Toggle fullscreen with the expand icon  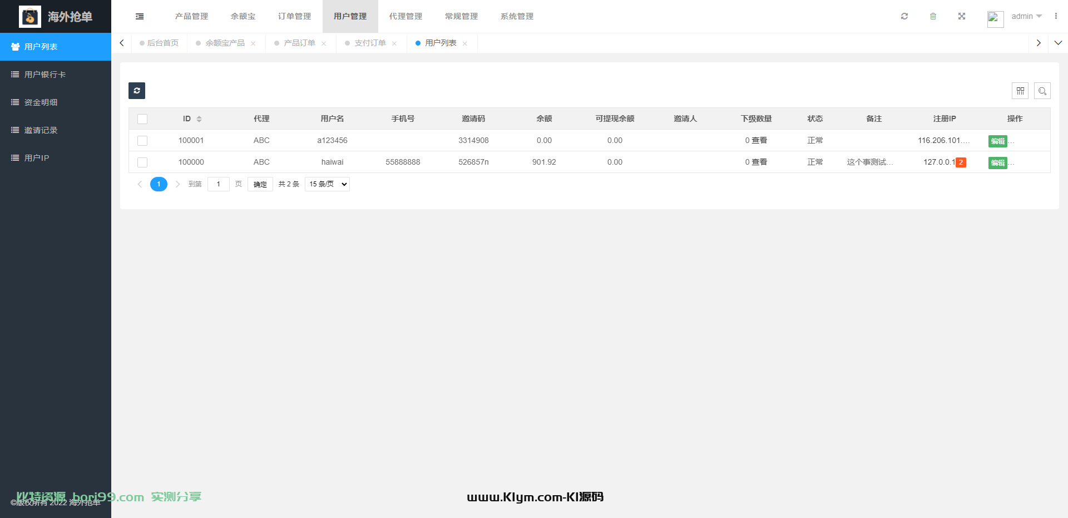click(962, 16)
